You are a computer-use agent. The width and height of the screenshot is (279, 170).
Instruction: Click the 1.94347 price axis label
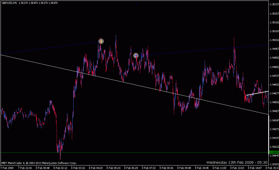point(275,120)
